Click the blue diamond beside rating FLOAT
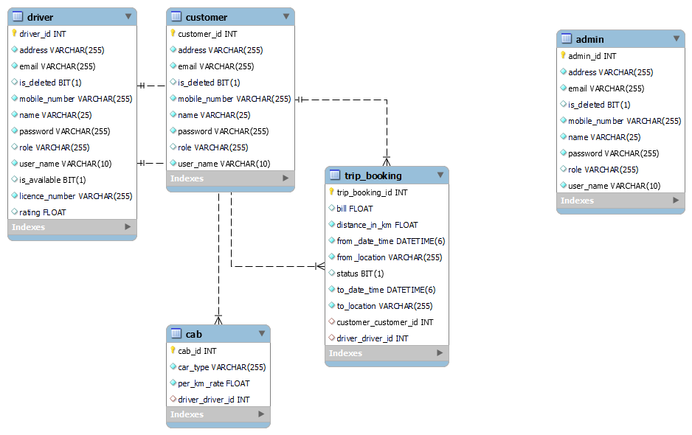The image size is (692, 435). (15, 212)
